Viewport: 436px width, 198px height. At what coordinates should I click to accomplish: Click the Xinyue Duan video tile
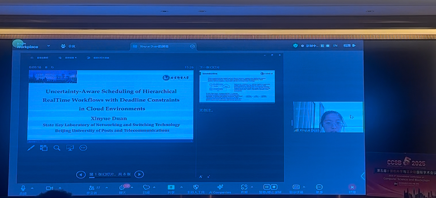328,117
